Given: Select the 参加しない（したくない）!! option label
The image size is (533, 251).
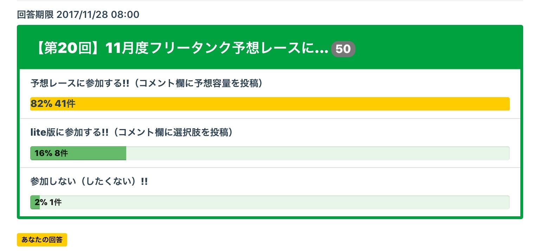Looking at the screenshot, I should tap(89, 182).
